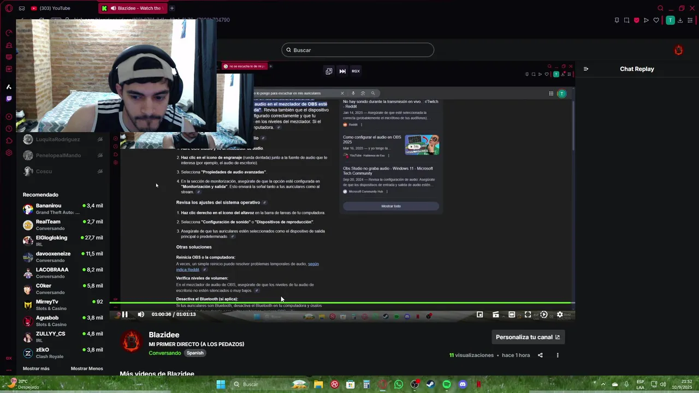Screen dimensions: 699x393
Task: Click the green T profile avatar in toolbar
Action: [x=670, y=20]
